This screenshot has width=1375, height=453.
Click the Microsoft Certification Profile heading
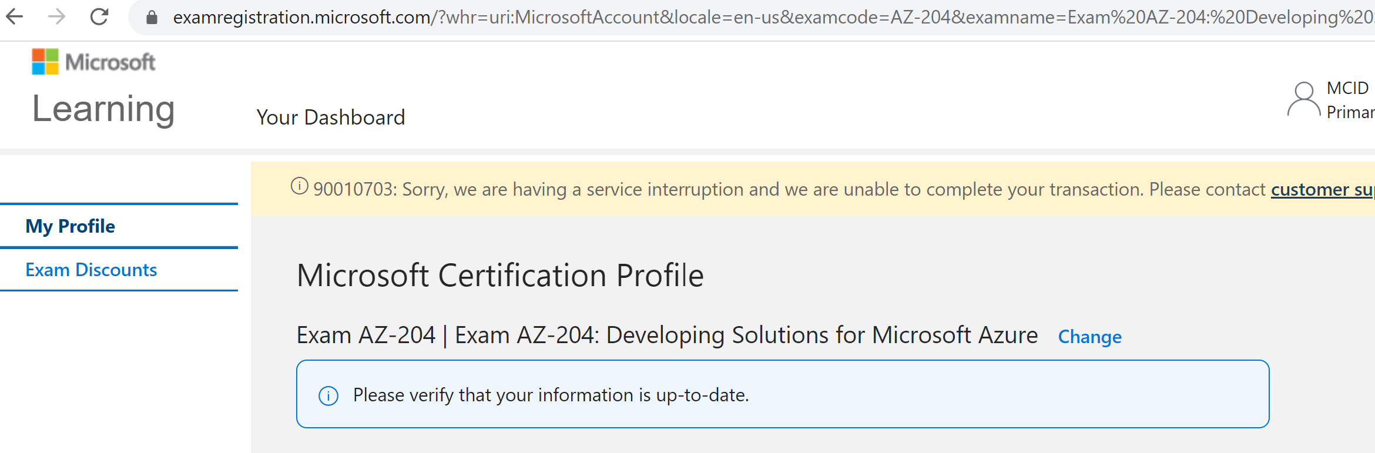tap(500, 276)
